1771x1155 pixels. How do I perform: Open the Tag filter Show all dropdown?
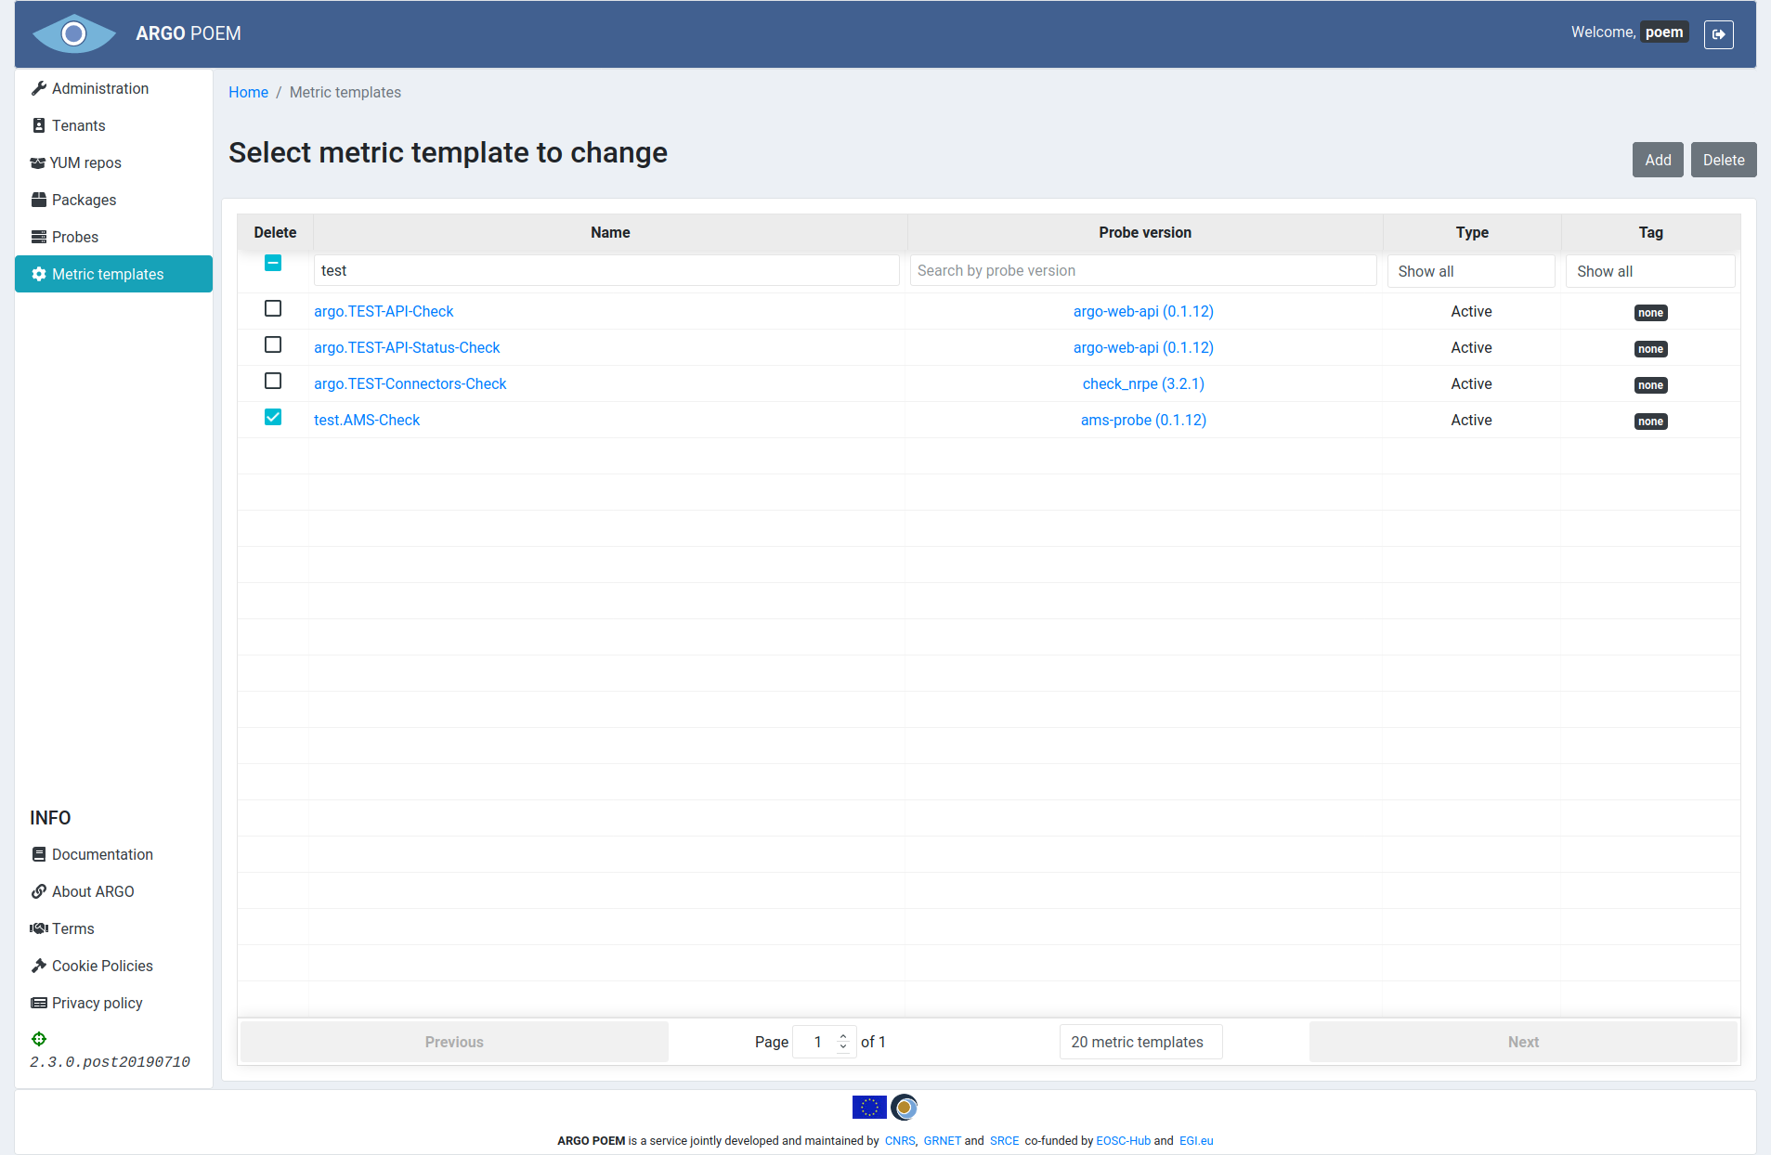point(1650,271)
